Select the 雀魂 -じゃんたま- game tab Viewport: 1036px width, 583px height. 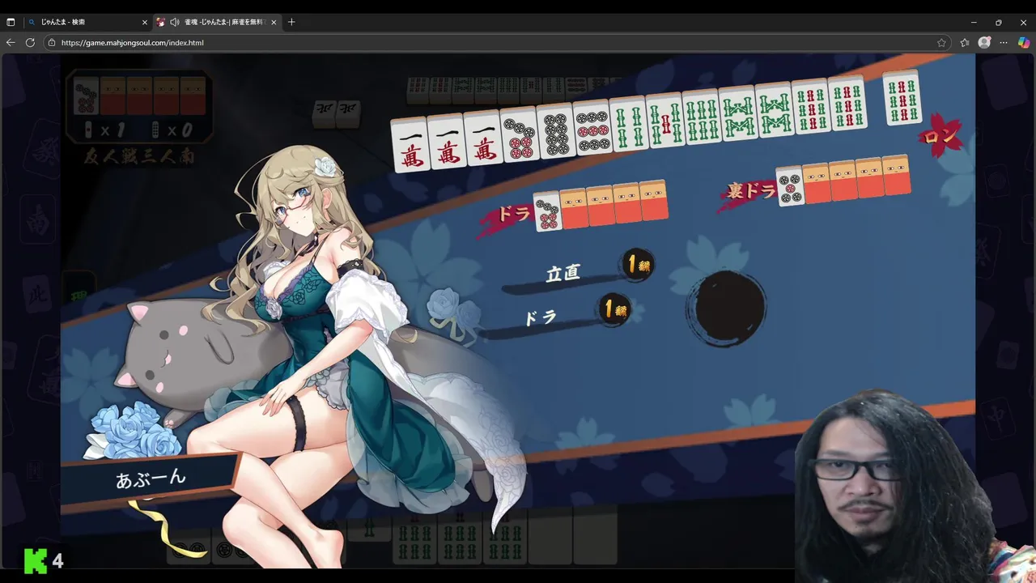pyautogui.click(x=217, y=22)
